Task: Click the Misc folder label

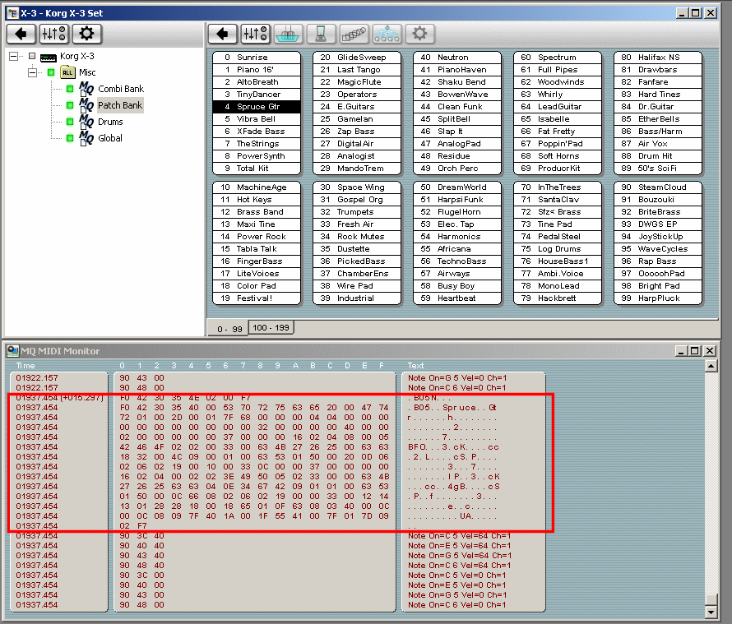Action: (x=87, y=72)
